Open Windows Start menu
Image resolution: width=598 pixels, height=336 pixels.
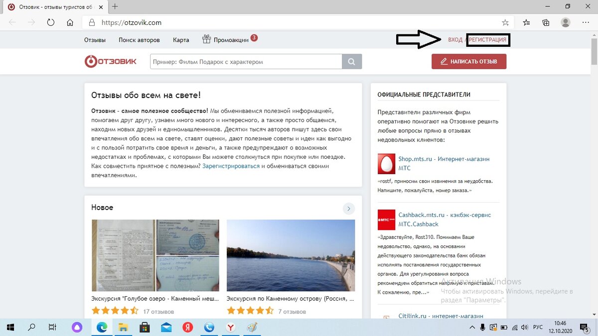pos(10,327)
